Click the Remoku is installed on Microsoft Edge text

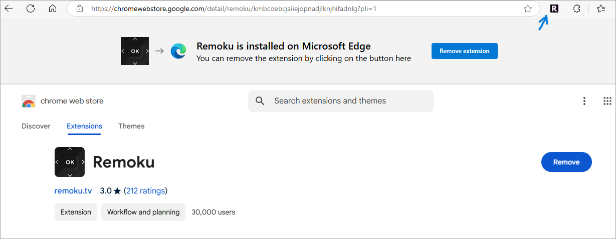click(x=284, y=46)
